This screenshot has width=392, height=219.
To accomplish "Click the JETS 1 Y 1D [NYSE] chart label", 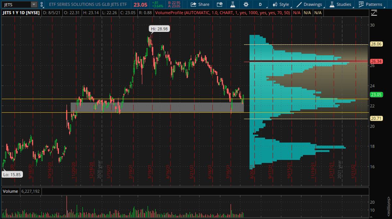I will 22,13.
